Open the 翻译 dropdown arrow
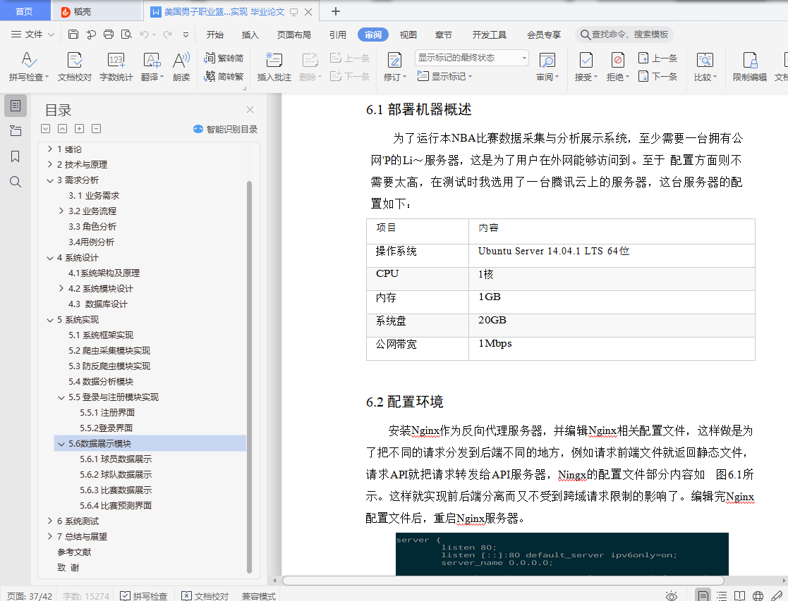Screen dimensions: 788x601 tap(162, 77)
